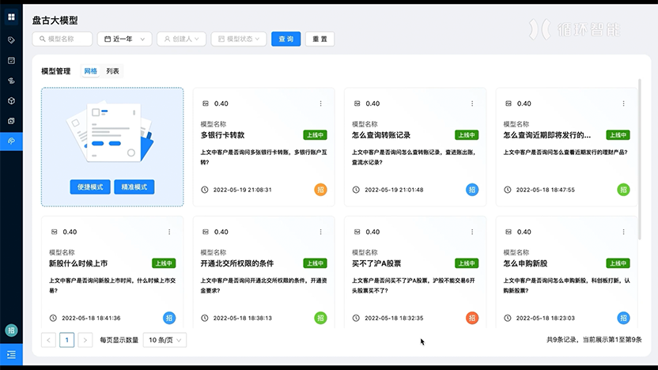Choose 便捷模式 on create card
The width and height of the screenshot is (658, 370).
[x=91, y=187]
